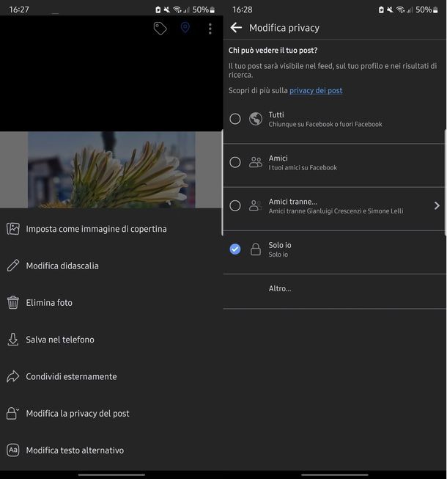The height and width of the screenshot is (479, 447).
Task: Select the Solo io radio button
Action: click(x=235, y=249)
